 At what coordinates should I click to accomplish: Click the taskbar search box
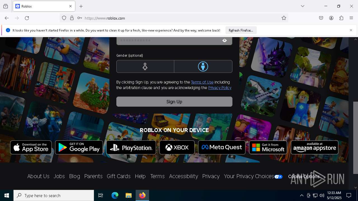click(x=54, y=195)
